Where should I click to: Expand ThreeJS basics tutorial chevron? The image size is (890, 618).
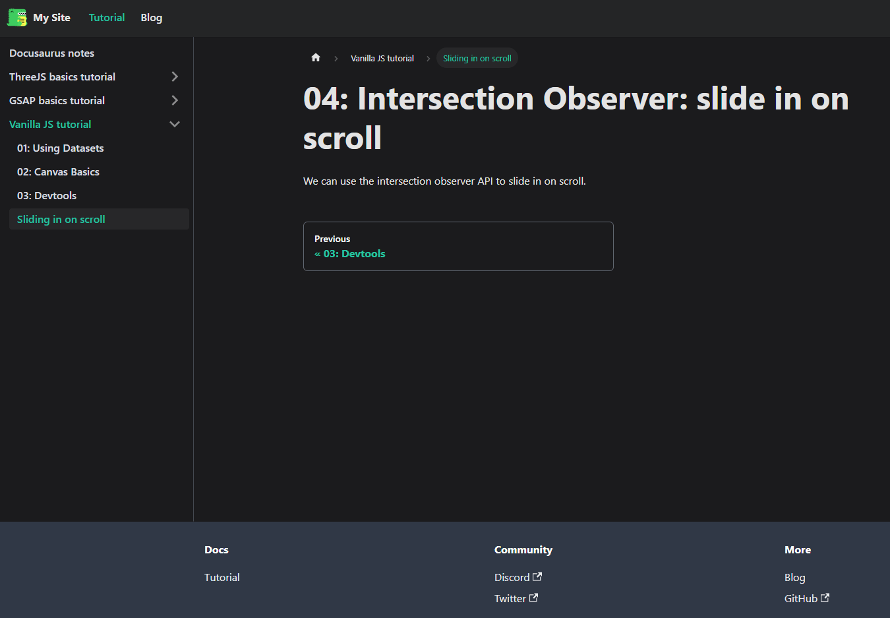point(175,77)
